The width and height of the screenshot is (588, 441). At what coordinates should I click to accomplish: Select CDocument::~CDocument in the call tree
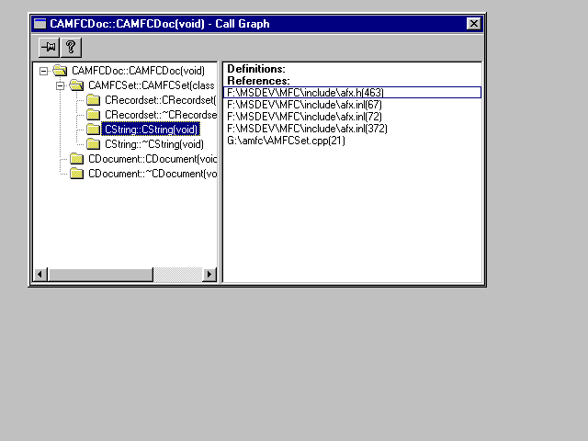[152, 174]
